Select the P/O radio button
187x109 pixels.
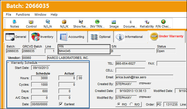pos(119,104)
